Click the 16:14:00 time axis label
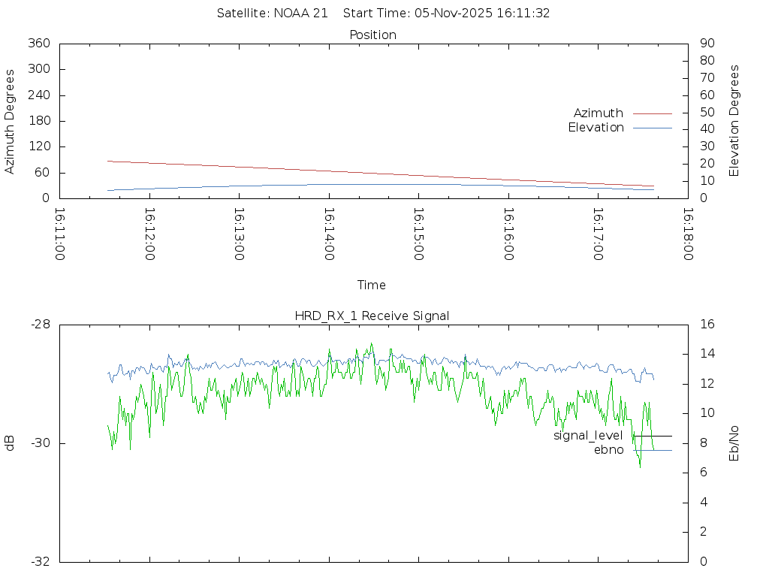769x577 pixels. [329, 234]
